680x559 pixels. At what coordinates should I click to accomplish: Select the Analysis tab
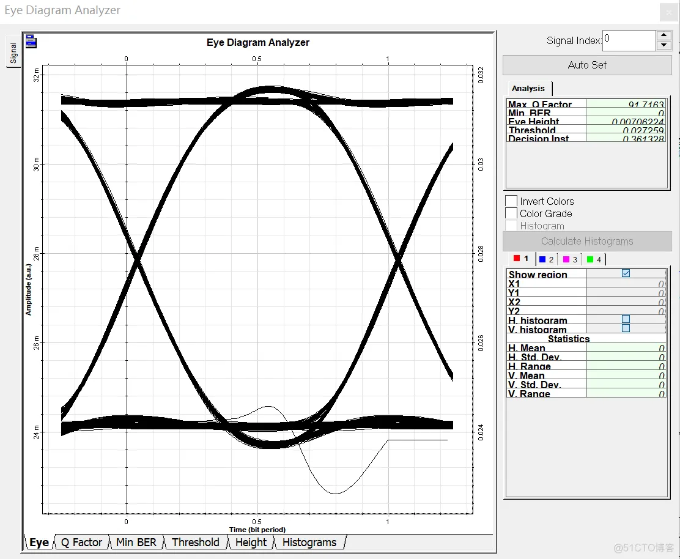(x=528, y=89)
